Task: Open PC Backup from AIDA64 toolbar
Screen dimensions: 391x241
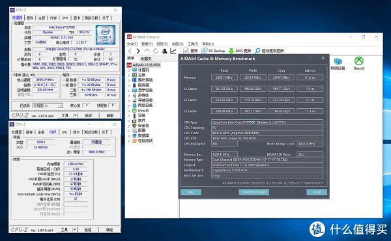Action: point(213,51)
